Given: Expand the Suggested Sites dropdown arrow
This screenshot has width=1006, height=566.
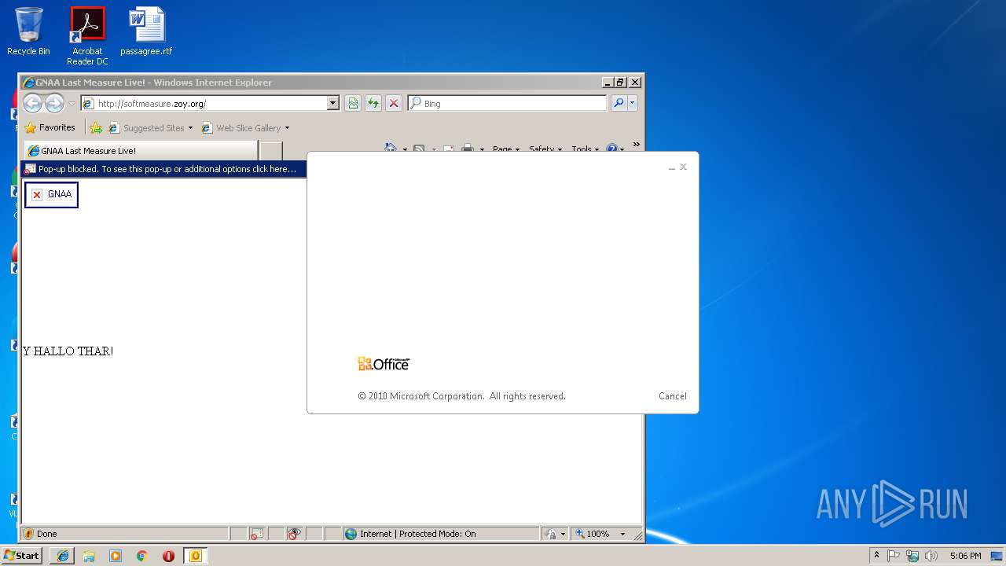Looking at the screenshot, I should pyautogui.click(x=190, y=128).
